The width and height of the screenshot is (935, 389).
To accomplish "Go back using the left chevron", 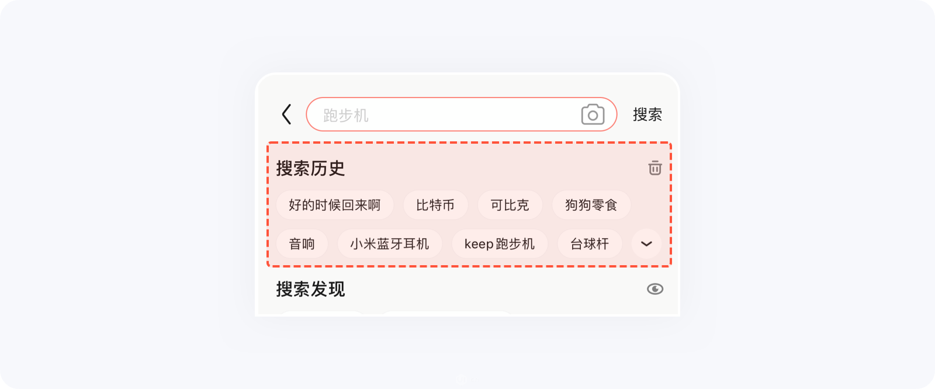I will (286, 114).
